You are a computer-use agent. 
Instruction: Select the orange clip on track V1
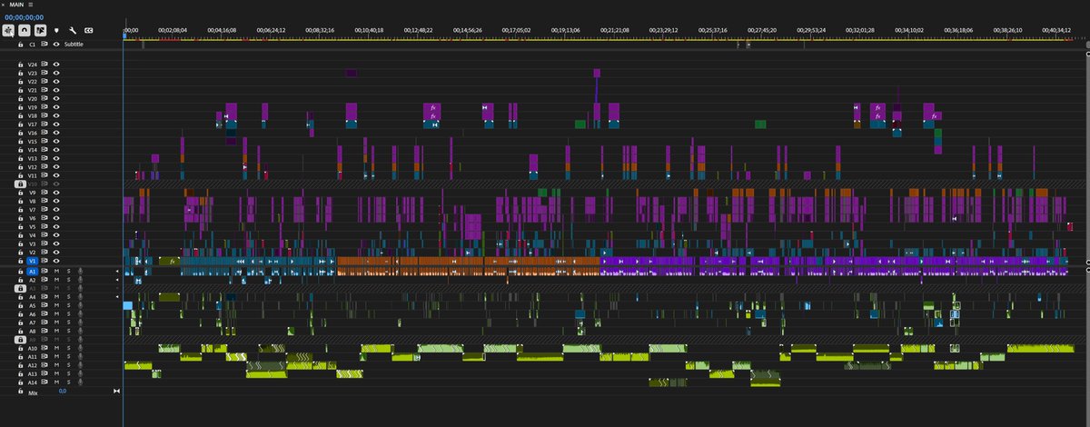pyautogui.click(x=468, y=262)
